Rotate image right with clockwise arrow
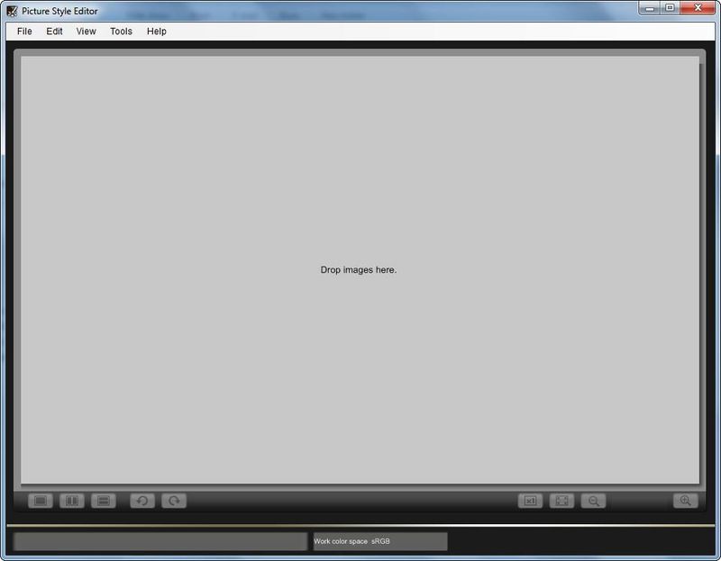This screenshot has height=561, width=721. (x=174, y=501)
